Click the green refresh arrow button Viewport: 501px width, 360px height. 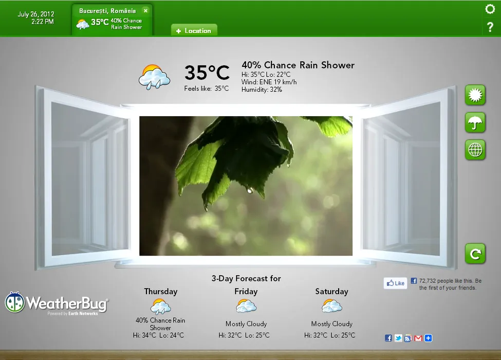click(475, 254)
